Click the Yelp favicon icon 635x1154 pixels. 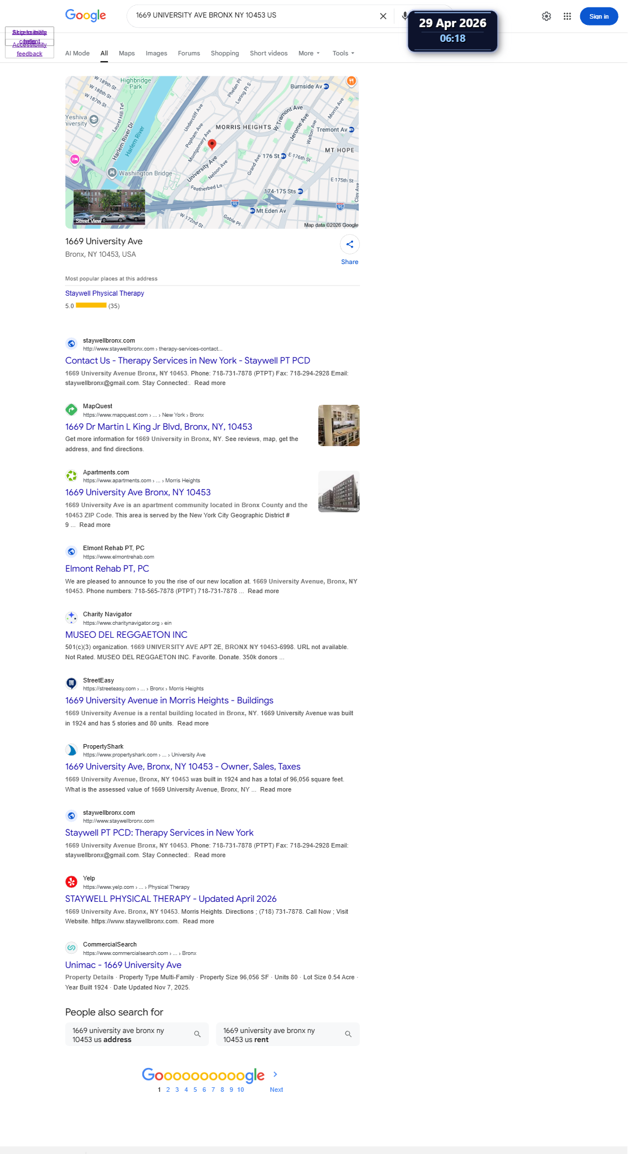pyautogui.click(x=71, y=881)
